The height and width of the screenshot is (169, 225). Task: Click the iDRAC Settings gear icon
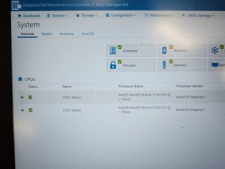(184, 15)
